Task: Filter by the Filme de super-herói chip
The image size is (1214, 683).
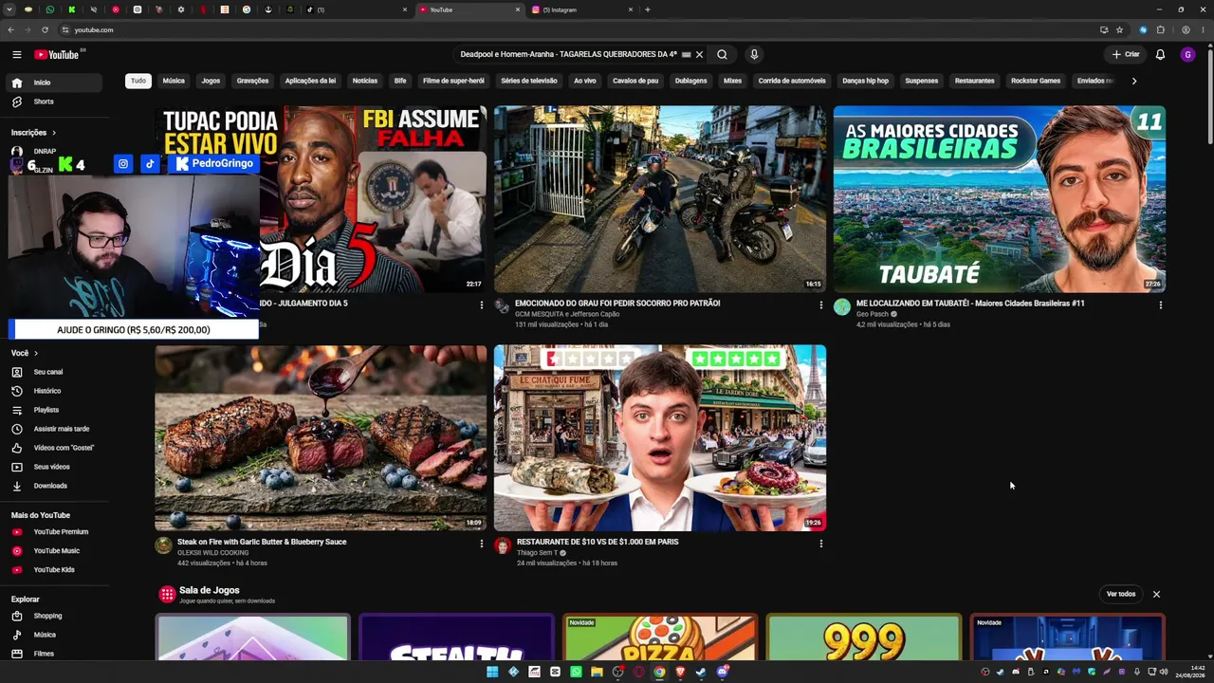Action: click(x=453, y=81)
